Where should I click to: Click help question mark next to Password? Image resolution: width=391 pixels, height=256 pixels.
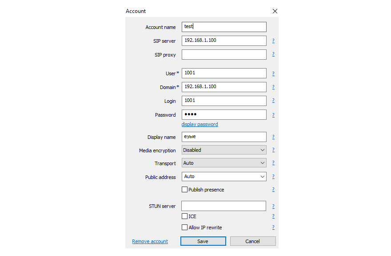pyautogui.click(x=273, y=115)
